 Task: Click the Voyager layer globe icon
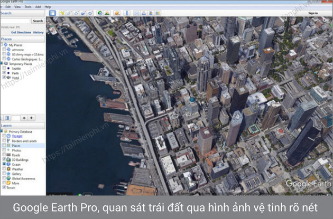pyautogui.click(x=8, y=136)
